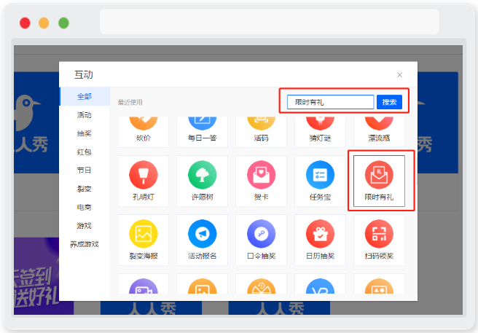Pick the 砍价 item tile
The image size is (478, 333).
[144, 132]
